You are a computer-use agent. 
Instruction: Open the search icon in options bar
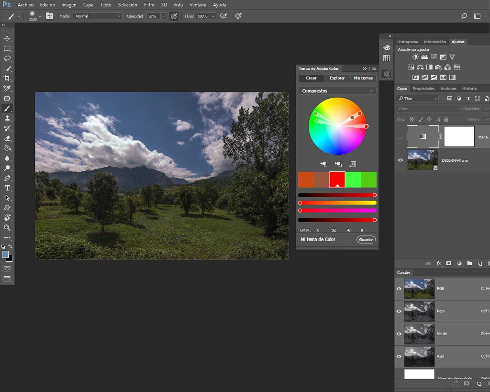pos(464,16)
